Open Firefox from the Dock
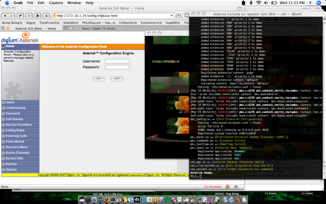The height and width of the screenshot is (204, 326). coord(106,200)
